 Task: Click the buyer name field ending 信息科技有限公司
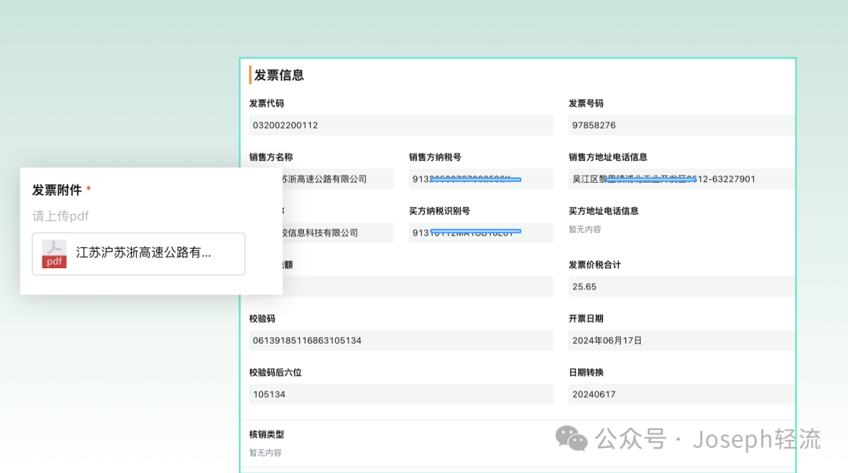pos(338,232)
